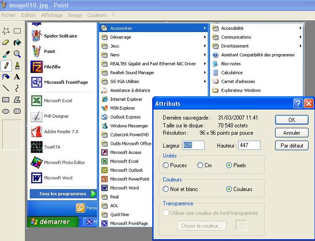Click the tool options box under toolbox
The width and height of the screenshot is (315, 241).
(x=11, y=135)
